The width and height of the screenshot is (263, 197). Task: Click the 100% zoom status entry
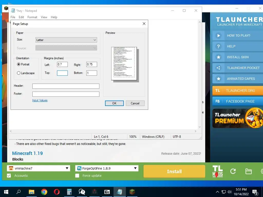pyautogui.click(x=133, y=137)
